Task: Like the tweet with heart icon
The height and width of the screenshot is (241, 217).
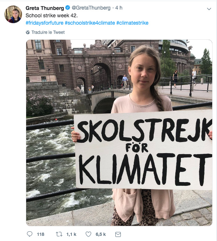Action: pyautogui.click(x=88, y=234)
